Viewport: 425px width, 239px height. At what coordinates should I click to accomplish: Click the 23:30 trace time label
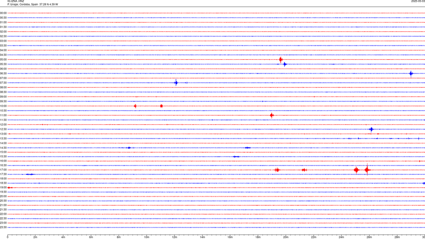pos(3,227)
